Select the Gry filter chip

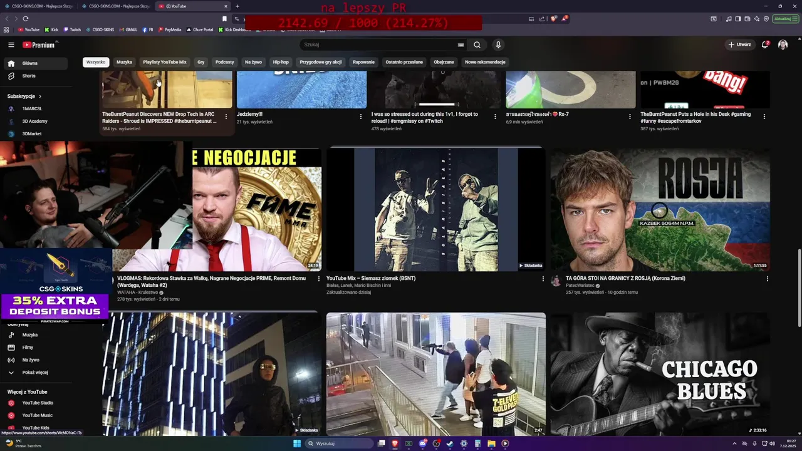coord(201,62)
